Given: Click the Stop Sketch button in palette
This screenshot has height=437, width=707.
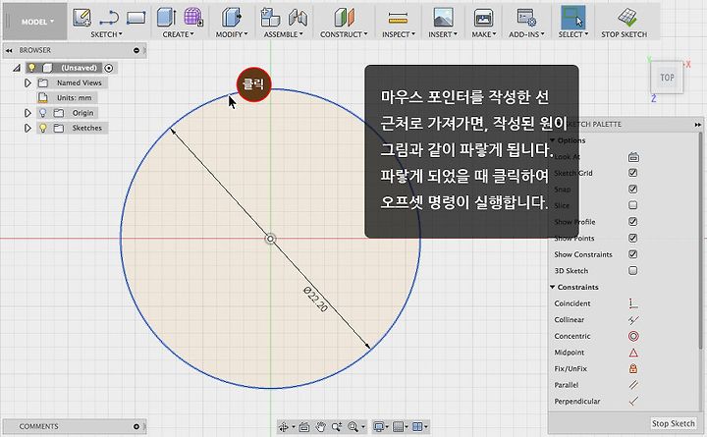Looking at the screenshot, I should [x=674, y=423].
